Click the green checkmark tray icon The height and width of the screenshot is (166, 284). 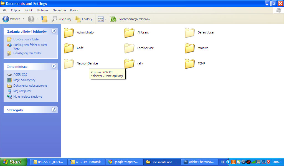(239, 162)
